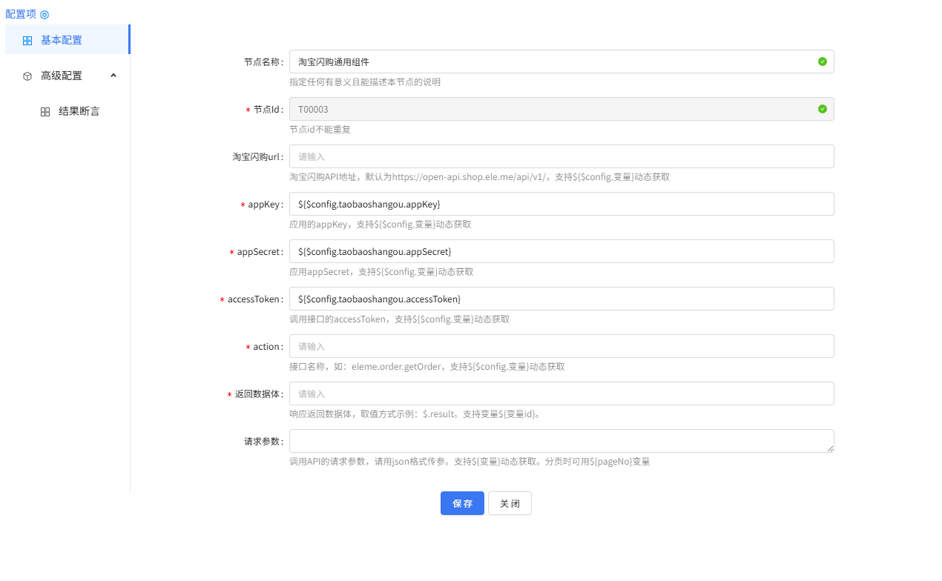Click the 保存 button

tap(462, 503)
